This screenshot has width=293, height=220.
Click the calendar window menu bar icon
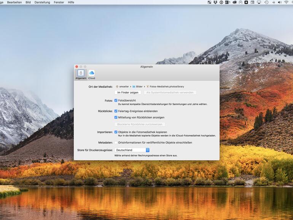(252, 2)
